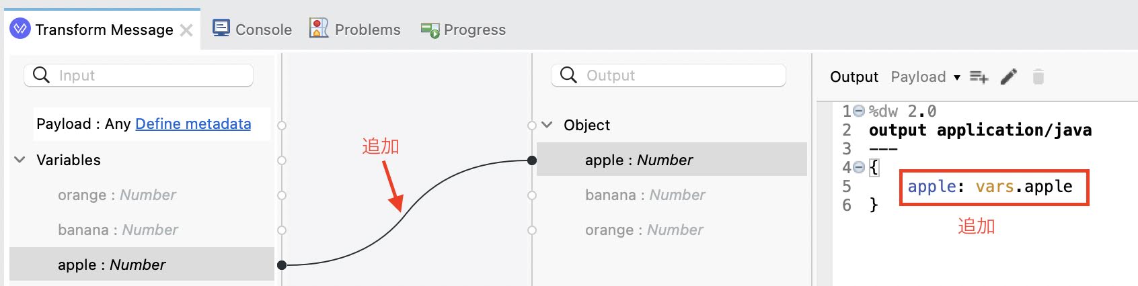The image size is (1138, 286).
Task: Click the Output search magnifier icon
Action: click(568, 75)
